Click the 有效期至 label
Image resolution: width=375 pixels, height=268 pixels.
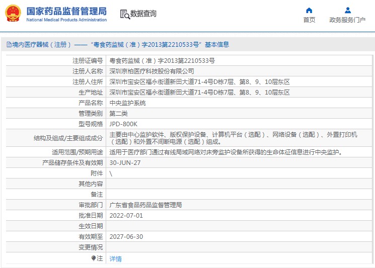91,237
